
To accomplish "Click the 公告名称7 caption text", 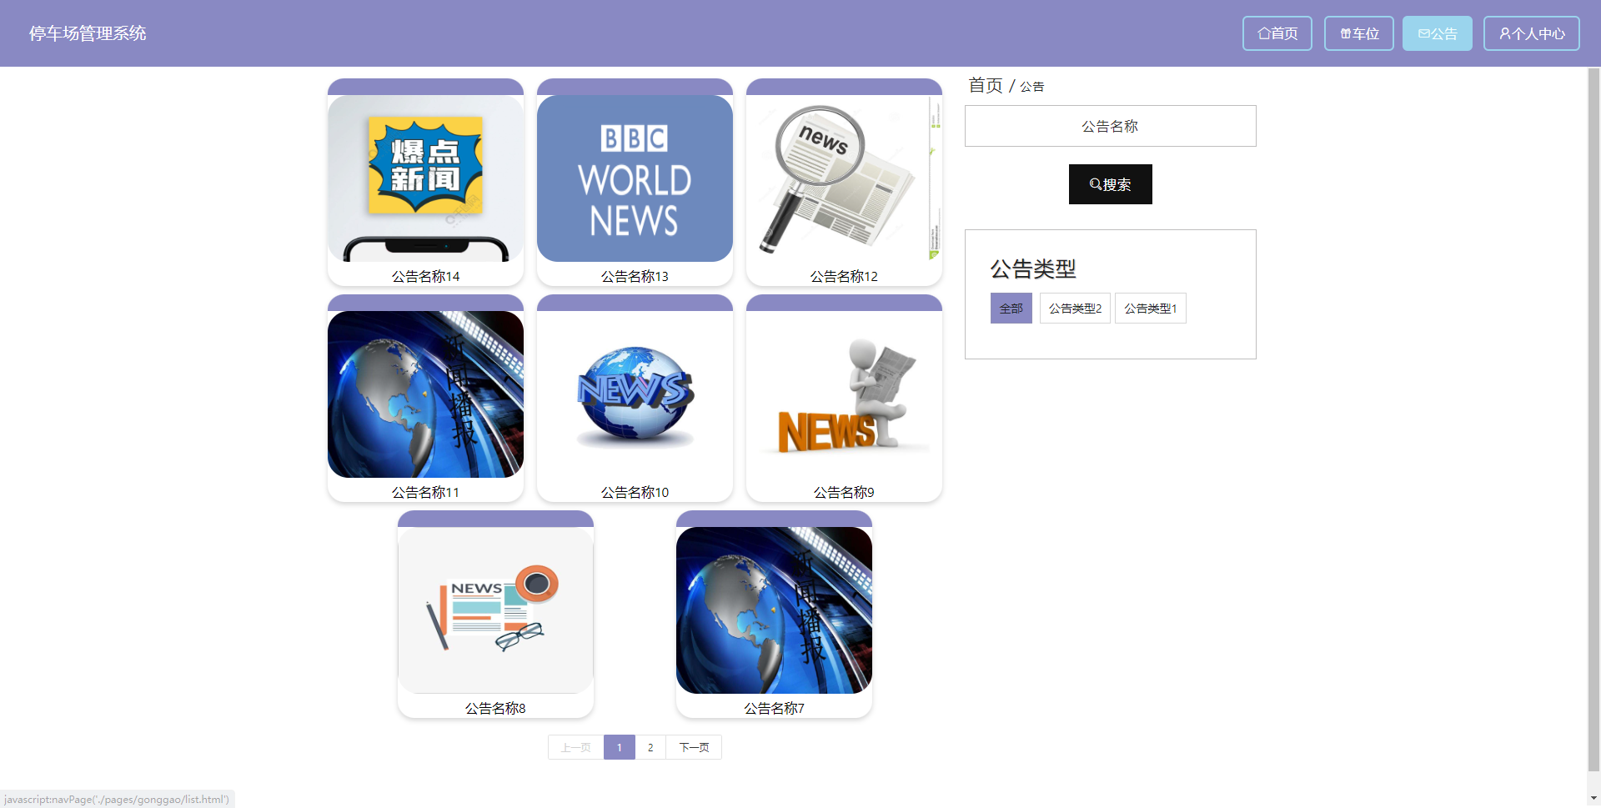I will click(774, 708).
